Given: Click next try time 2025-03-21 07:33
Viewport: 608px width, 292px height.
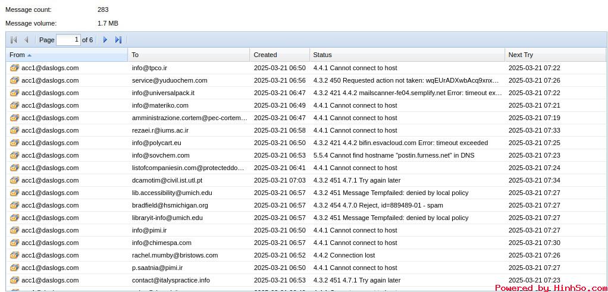Looking at the screenshot, I should point(534,130).
